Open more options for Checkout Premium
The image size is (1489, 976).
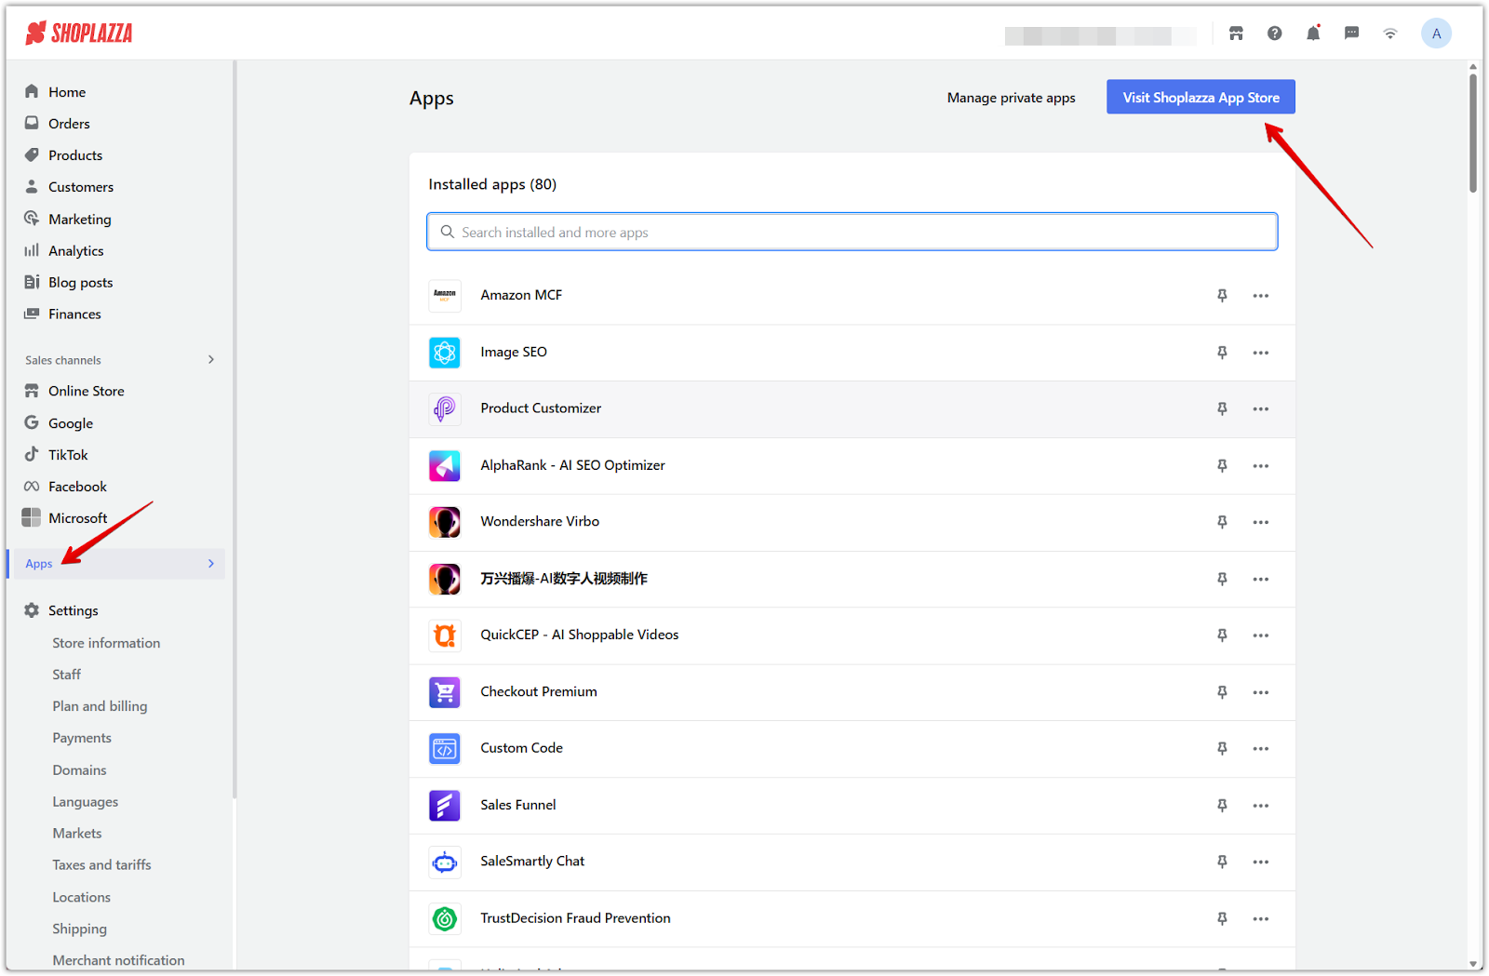(1261, 692)
